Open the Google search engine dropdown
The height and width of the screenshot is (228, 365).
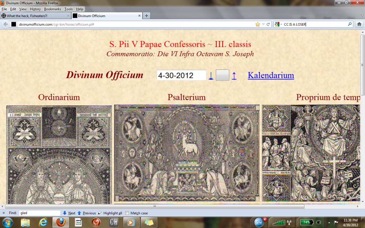tap(278, 24)
